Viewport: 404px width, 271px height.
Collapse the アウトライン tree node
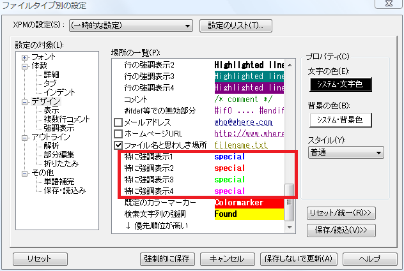coord(24,138)
